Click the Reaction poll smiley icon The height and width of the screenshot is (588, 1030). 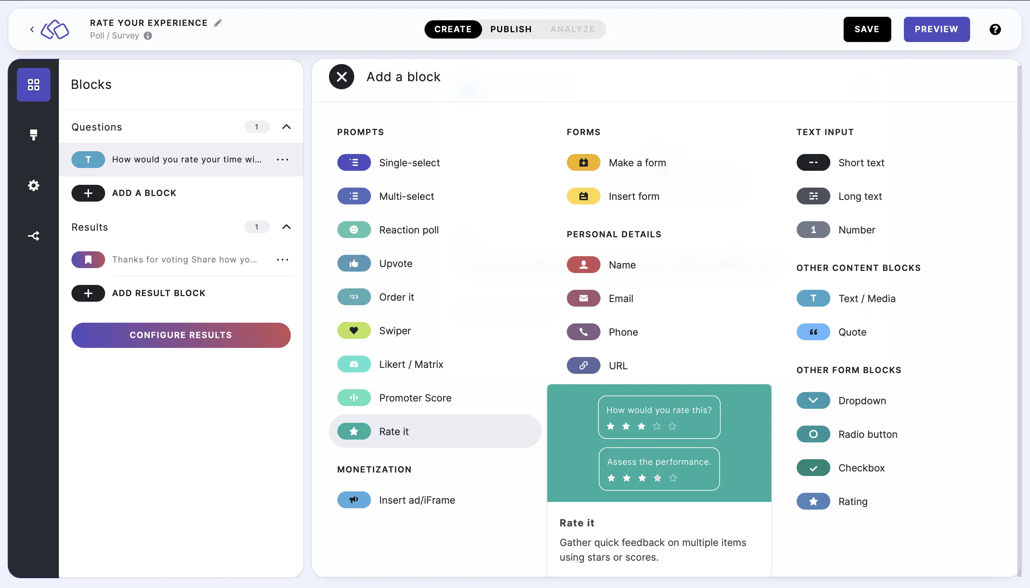click(354, 230)
